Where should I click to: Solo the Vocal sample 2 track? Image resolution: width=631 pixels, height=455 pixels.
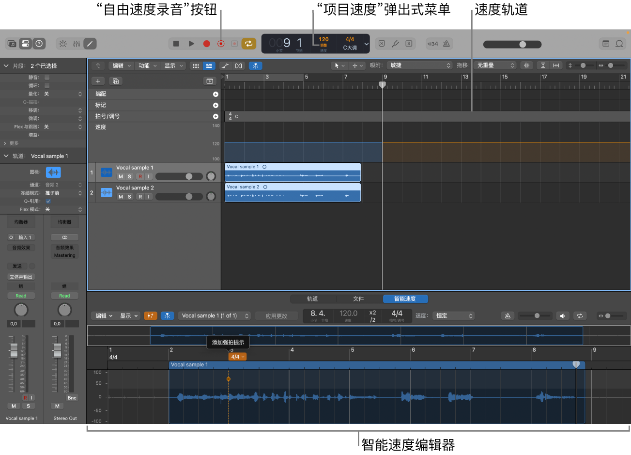point(129,197)
